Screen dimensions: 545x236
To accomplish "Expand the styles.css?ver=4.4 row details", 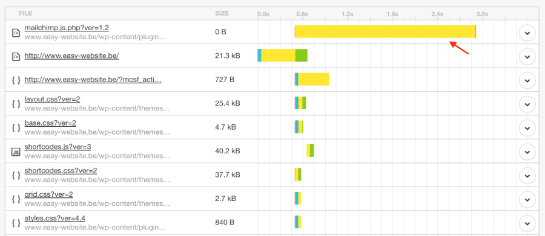I will click(527, 223).
